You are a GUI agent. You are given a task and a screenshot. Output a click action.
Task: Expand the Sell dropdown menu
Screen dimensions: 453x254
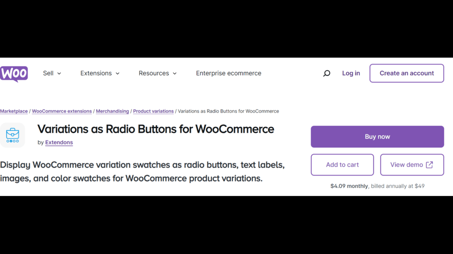tap(52, 73)
